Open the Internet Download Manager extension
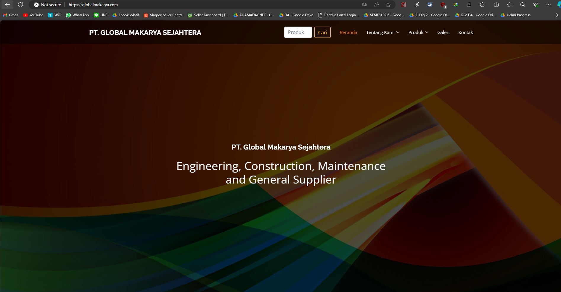This screenshot has height=292, width=561. (x=456, y=5)
